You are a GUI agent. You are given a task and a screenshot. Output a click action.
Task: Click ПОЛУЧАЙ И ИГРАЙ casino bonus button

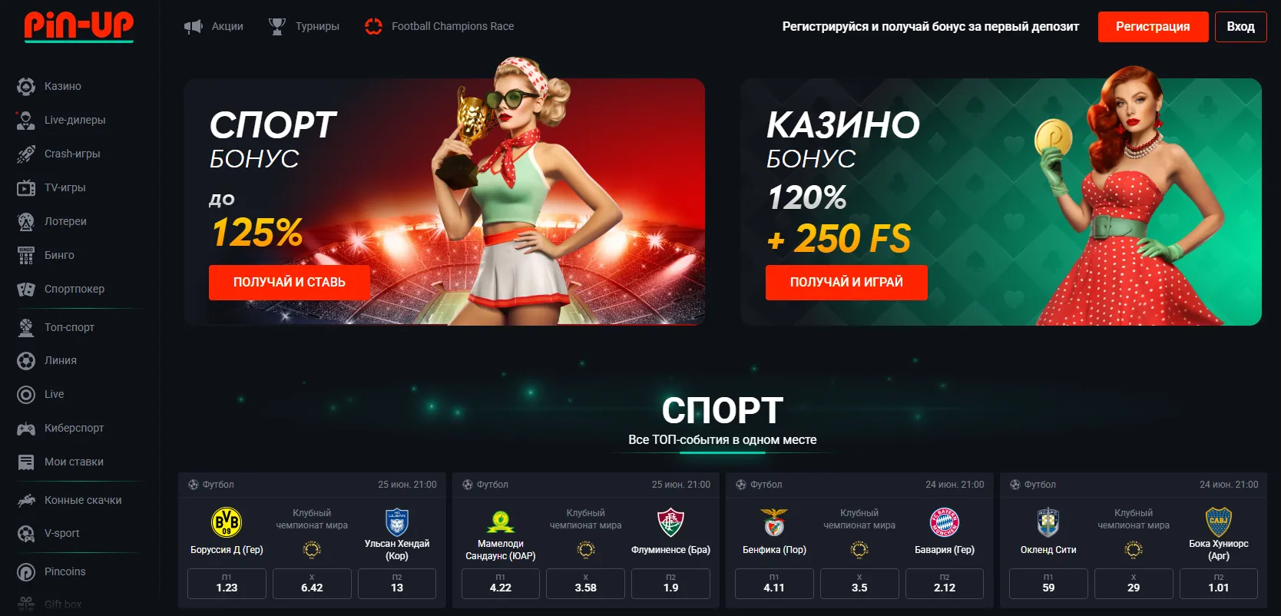coord(846,283)
